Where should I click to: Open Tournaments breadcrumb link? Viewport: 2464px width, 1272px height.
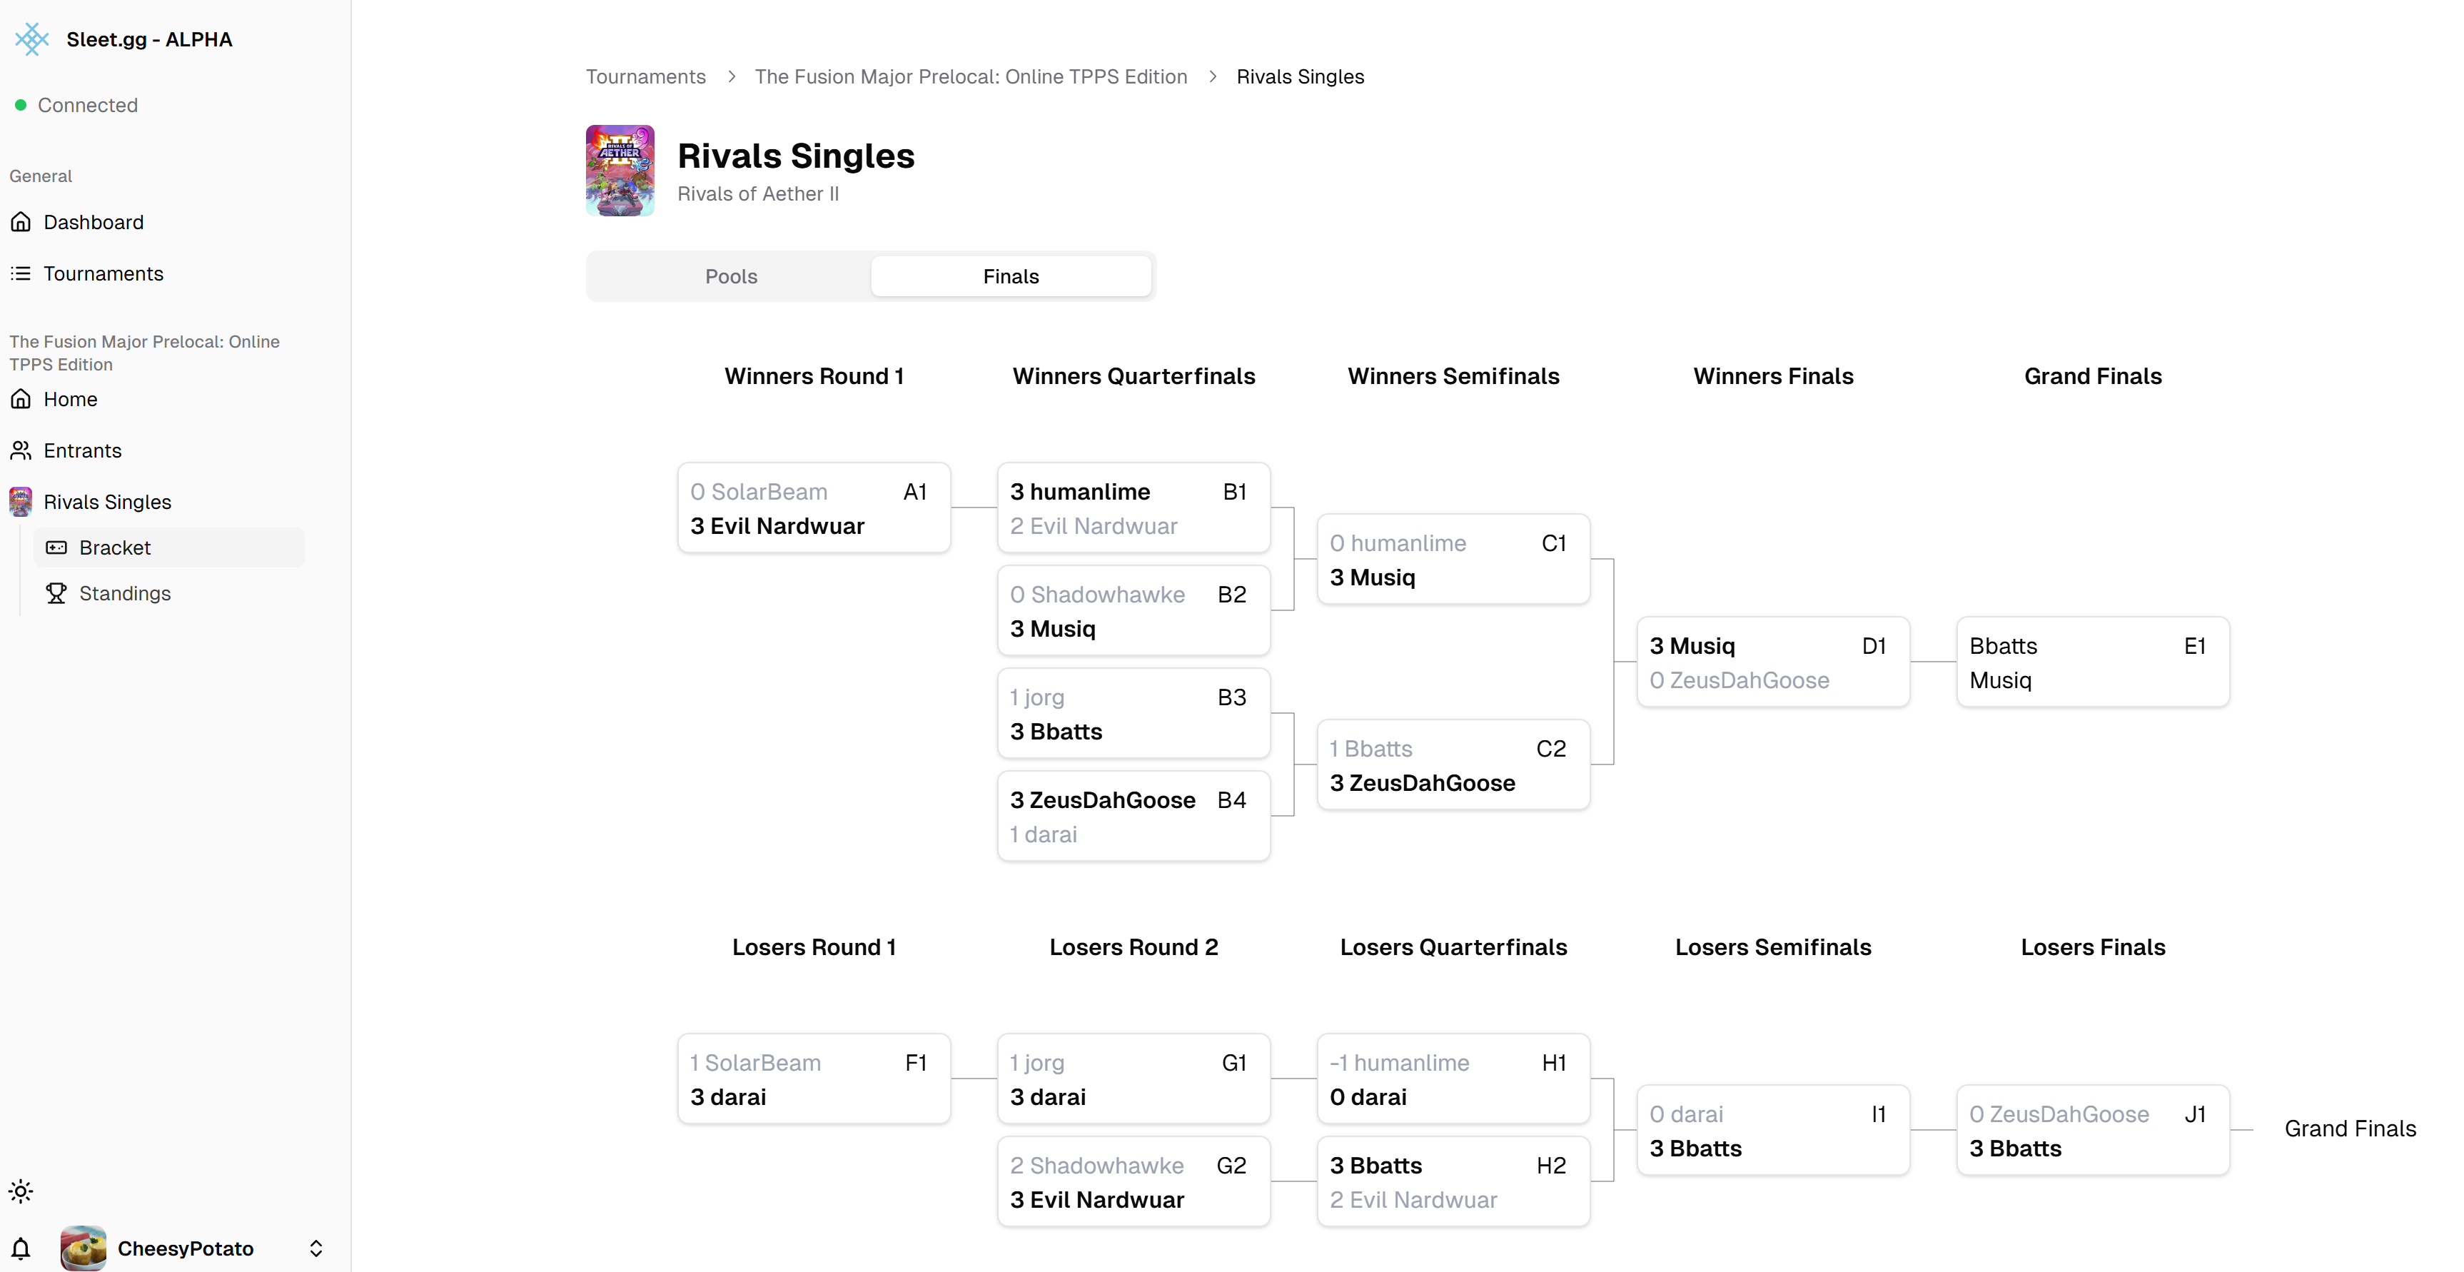coord(646,76)
